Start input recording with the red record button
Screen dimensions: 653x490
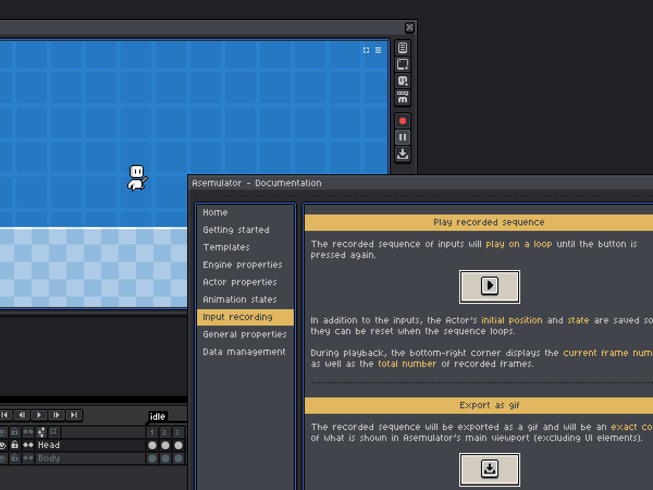tap(403, 121)
